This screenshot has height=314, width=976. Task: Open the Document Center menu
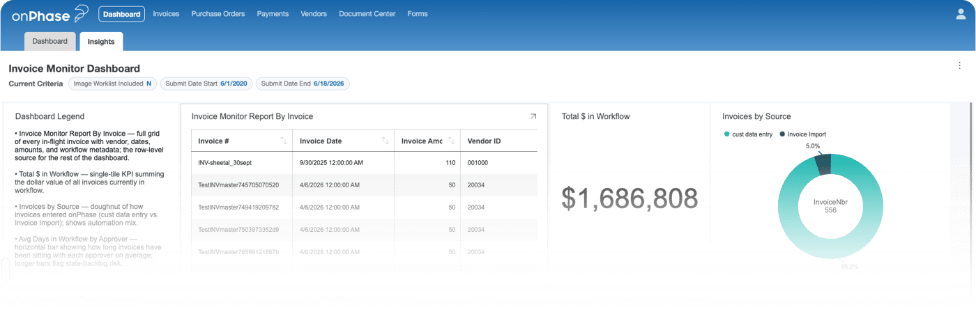pos(367,14)
